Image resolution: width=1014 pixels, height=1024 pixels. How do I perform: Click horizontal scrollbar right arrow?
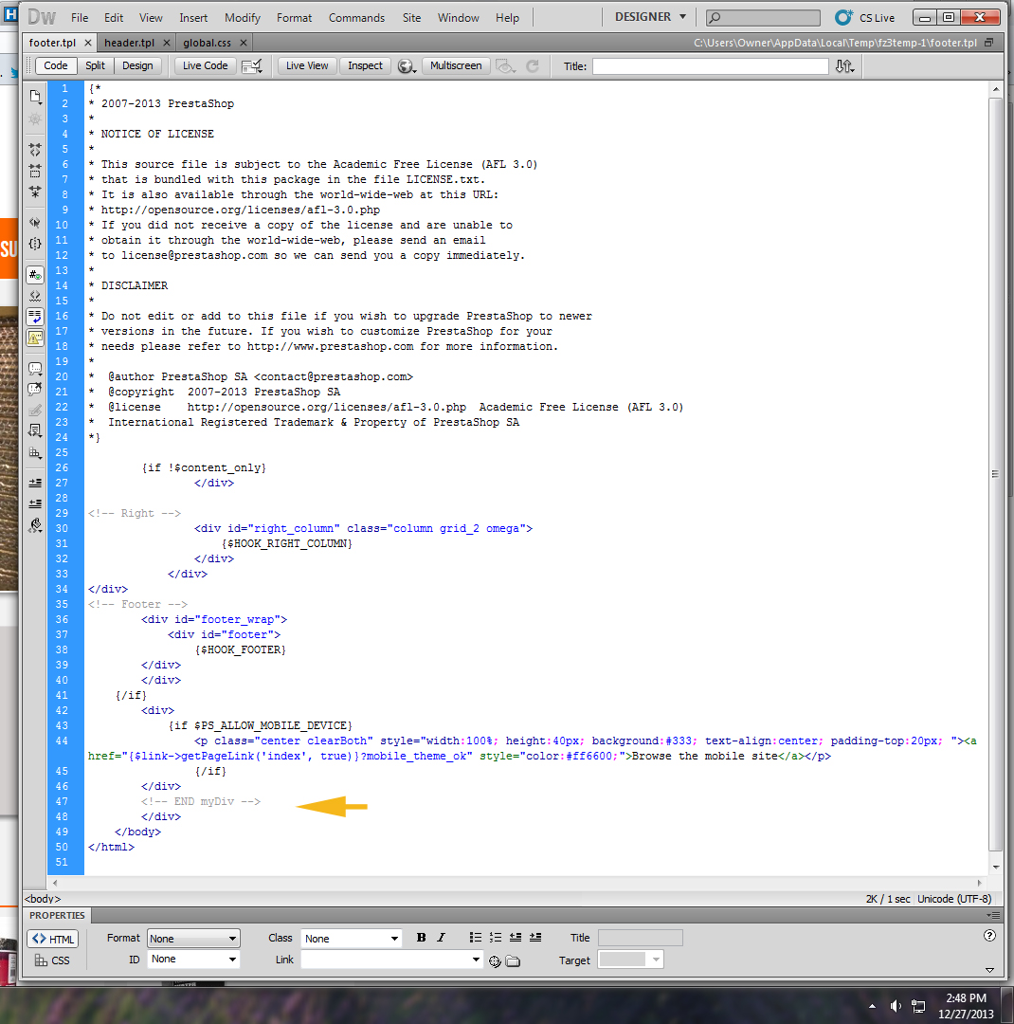tap(979, 883)
